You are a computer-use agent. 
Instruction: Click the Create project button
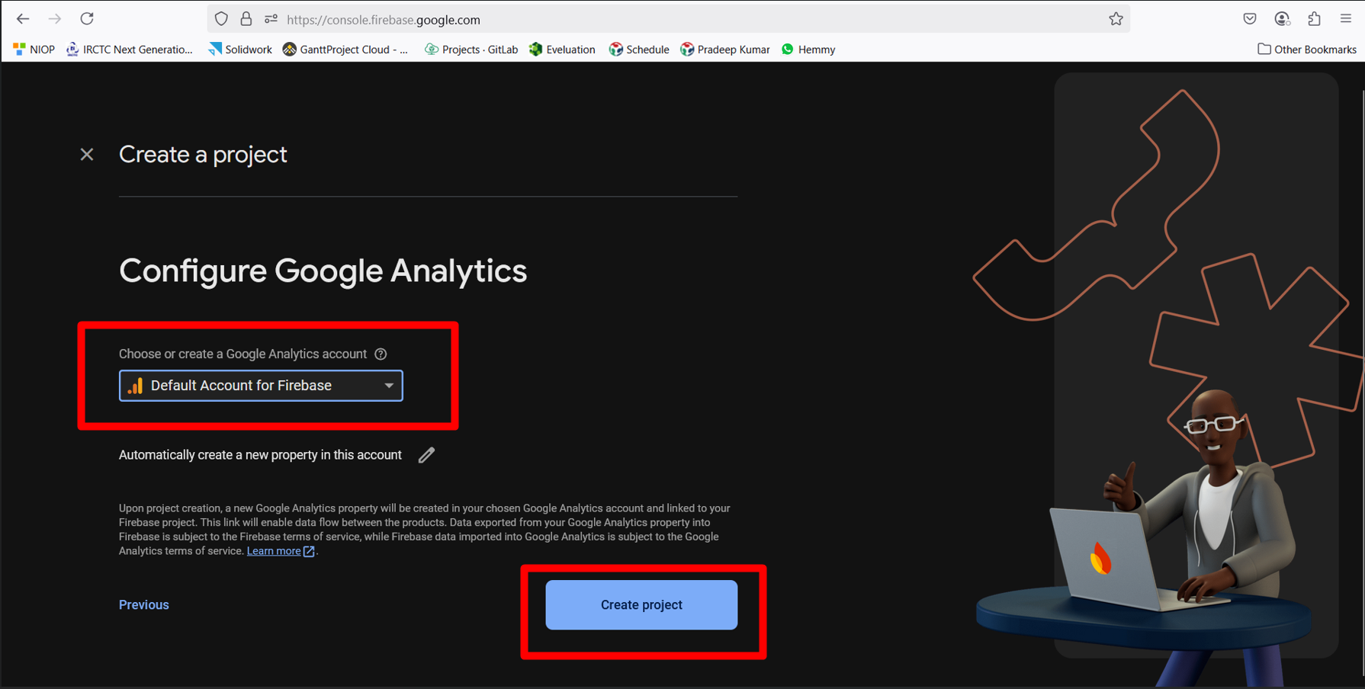[641, 605]
